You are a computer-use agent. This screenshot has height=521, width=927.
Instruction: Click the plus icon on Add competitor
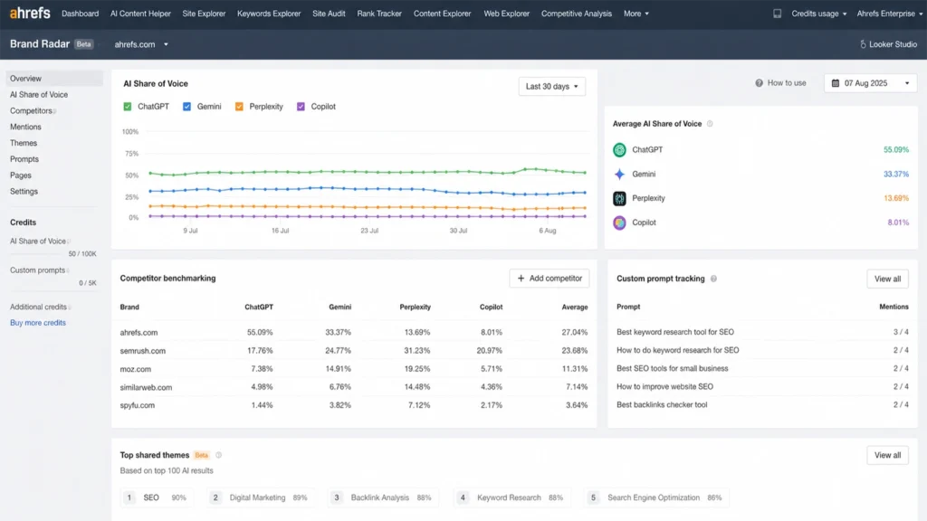pyautogui.click(x=521, y=279)
